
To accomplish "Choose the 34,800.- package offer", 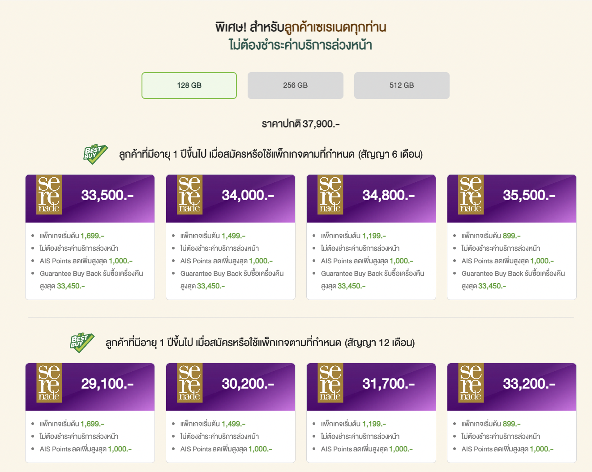I will click(x=389, y=195).
